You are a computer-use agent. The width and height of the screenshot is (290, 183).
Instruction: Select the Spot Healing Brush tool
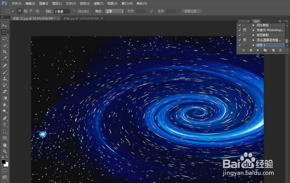5,65
